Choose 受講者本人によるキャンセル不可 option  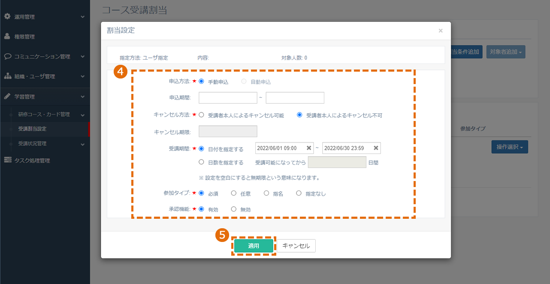pyautogui.click(x=299, y=115)
